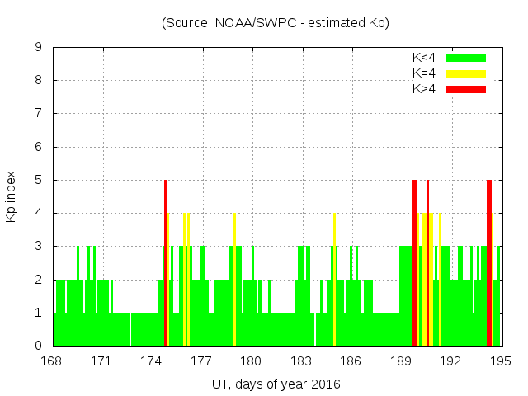Image resolution: width=528 pixels, height=396 pixels.
Task: Click the 'Kp index' y-axis label
Action: tap(12, 196)
